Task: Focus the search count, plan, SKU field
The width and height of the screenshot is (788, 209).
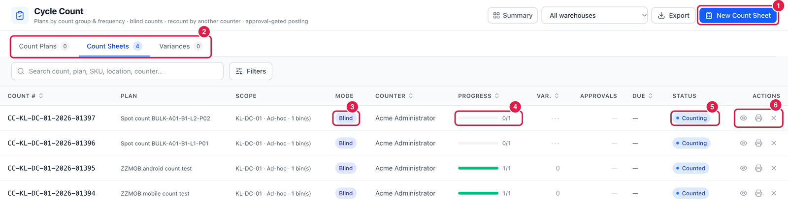Action: click(117, 71)
